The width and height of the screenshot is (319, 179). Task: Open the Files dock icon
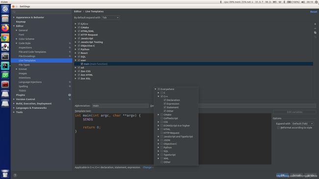[x=5, y=19]
